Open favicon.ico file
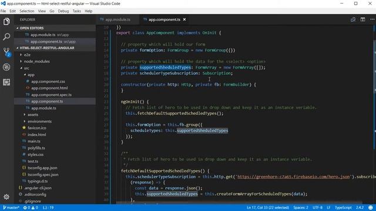This screenshot has width=376, height=211. [55, 128]
